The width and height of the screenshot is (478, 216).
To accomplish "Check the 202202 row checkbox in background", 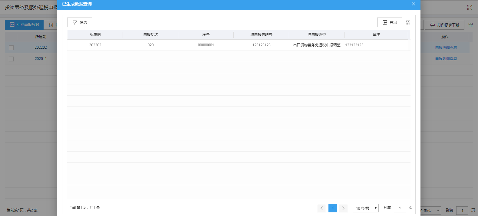I will point(11,48).
